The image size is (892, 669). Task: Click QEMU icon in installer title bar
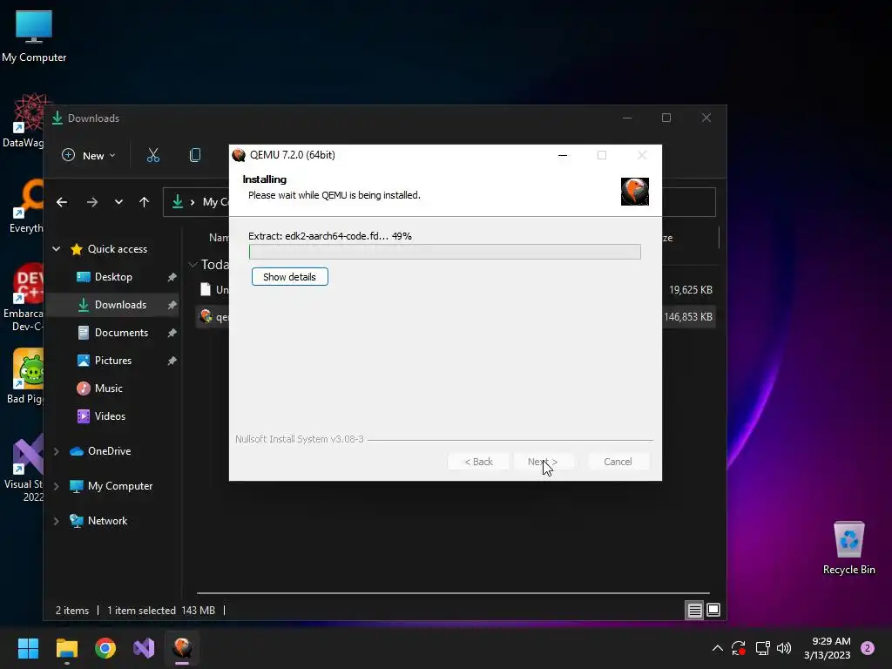click(239, 155)
